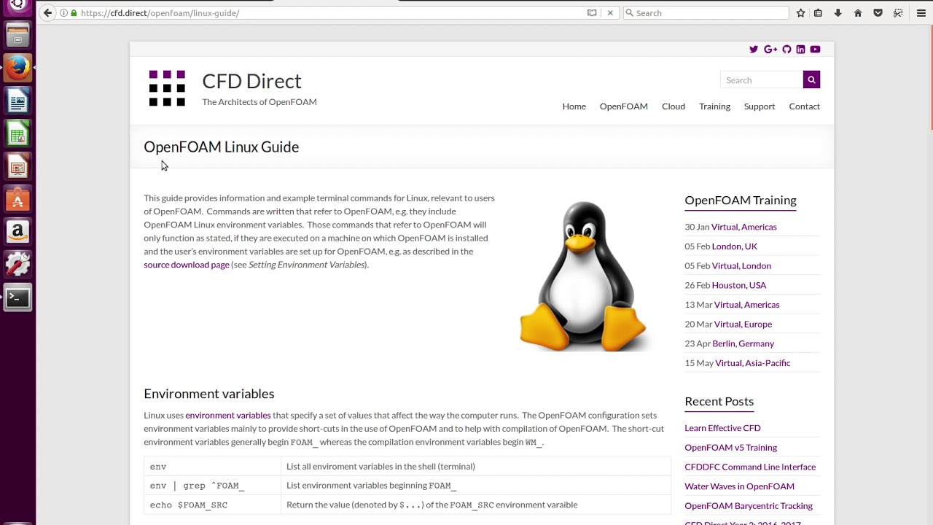Image resolution: width=933 pixels, height=525 pixels.
Task: Open LibreOffice Impress from the dock
Action: click(x=17, y=167)
